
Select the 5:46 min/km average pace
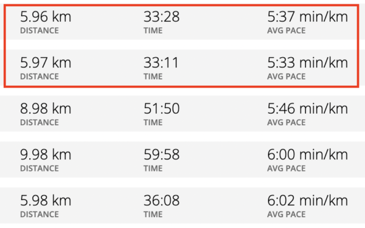307,109
